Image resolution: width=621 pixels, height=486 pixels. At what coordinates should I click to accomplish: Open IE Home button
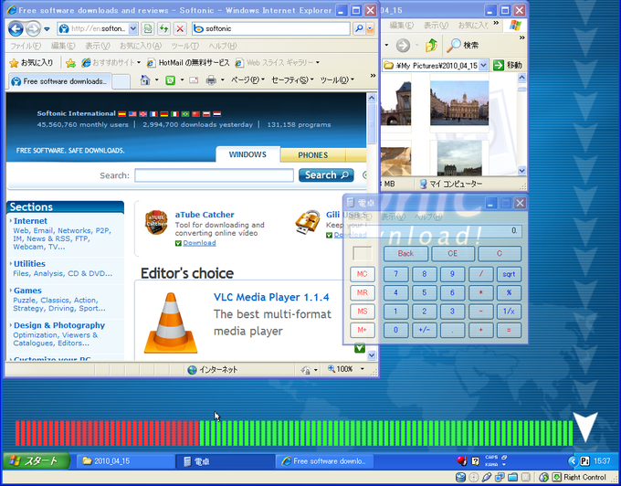click(145, 80)
